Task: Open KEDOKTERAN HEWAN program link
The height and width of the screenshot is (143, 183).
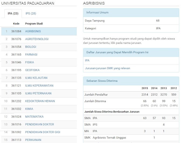Action: pyautogui.click(x=40, y=101)
